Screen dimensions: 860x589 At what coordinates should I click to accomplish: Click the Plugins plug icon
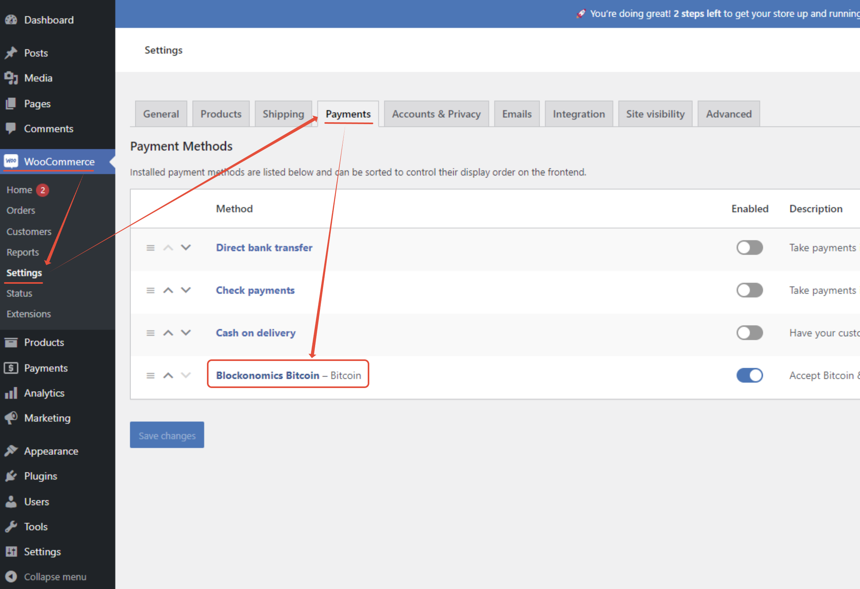11,476
